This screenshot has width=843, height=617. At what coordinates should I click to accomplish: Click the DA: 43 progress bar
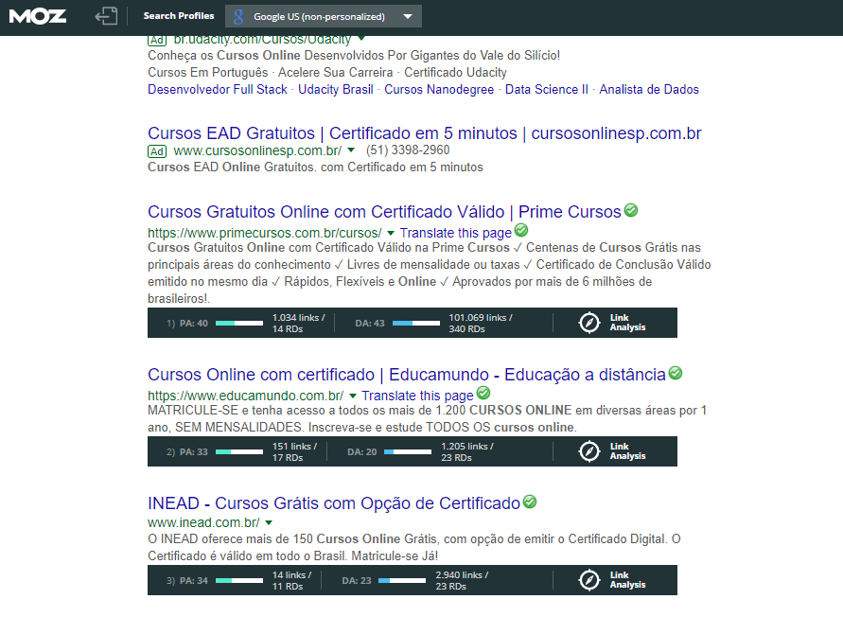pos(416,324)
